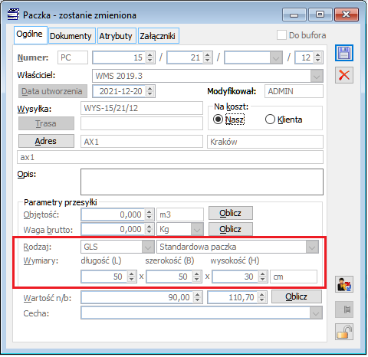Screen dimensions: 368x357
Task: Open the Rodzaj GLS courier dropdown
Action: (x=148, y=247)
